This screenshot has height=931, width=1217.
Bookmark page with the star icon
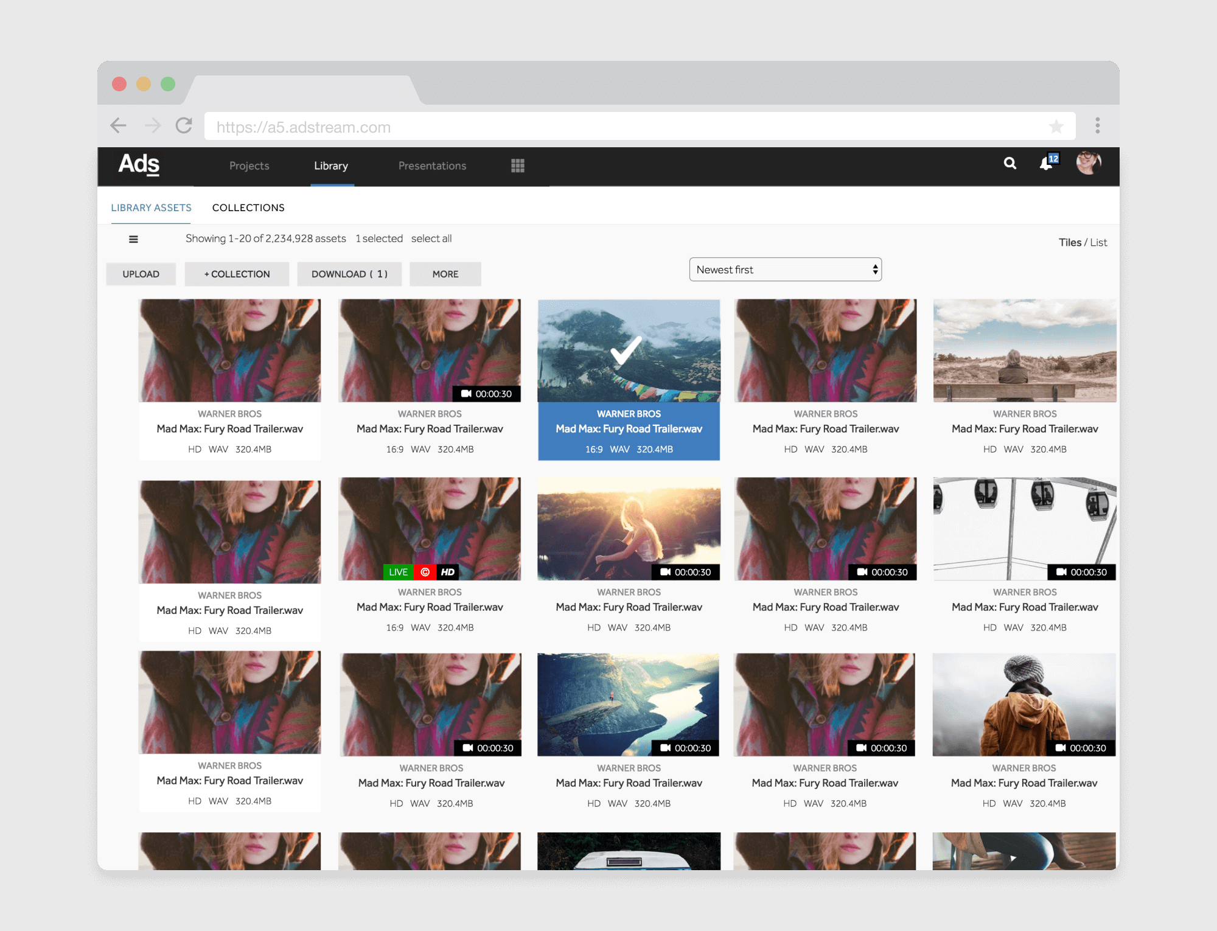point(1056,127)
